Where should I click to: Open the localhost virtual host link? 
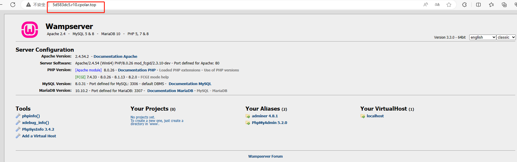tap(375, 116)
